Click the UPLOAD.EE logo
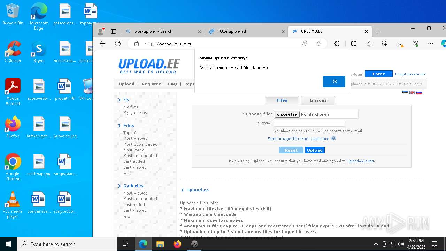446x251 pixels. (x=149, y=66)
